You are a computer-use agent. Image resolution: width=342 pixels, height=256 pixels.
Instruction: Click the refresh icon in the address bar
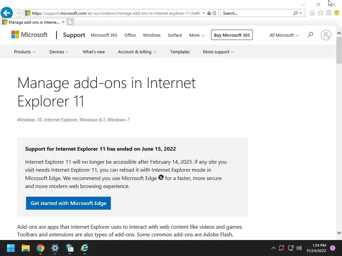pyautogui.click(x=214, y=13)
